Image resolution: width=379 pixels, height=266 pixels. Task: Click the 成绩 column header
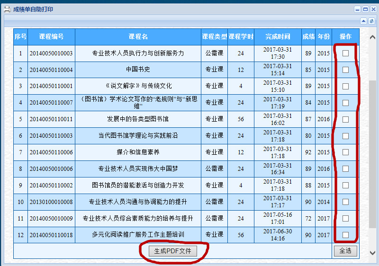pyautogui.click(x=308, y=37)
